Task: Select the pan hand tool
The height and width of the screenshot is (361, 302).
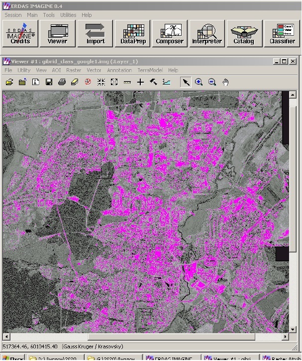Action: click(225, 82)
